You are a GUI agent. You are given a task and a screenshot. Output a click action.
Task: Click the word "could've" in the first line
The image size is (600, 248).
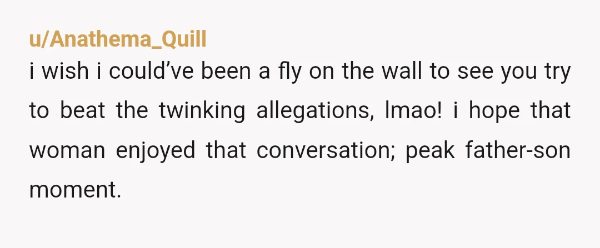[x=152, y=70]
